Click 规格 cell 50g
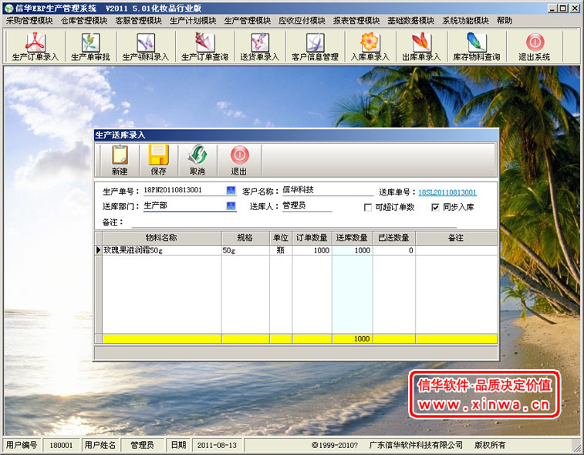 [245, 250]
